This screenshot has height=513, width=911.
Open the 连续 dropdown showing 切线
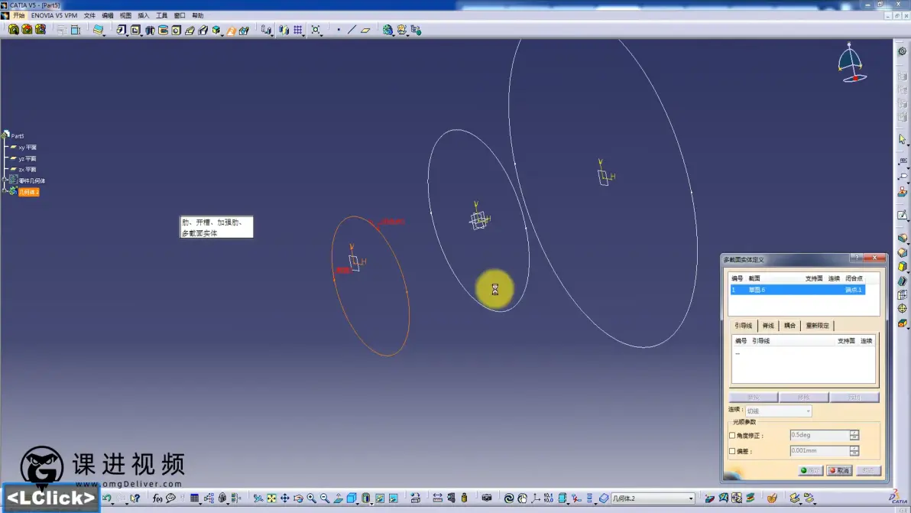(779, 411)
